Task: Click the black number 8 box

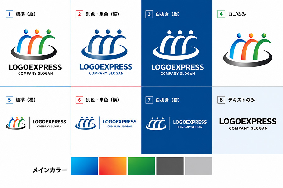Action: (x=221, y=100)
